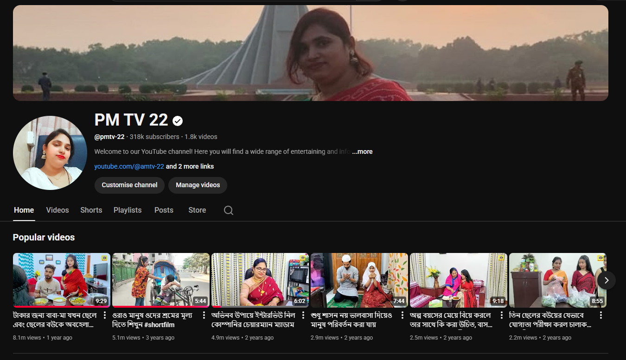The width and height of the screenshot is (626, 360).
Task: Switch to the Videos tab
Action: tap(57, 210)
